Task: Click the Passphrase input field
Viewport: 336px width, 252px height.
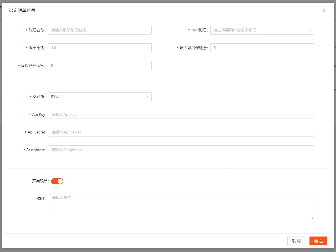Action: pos(181,150)
